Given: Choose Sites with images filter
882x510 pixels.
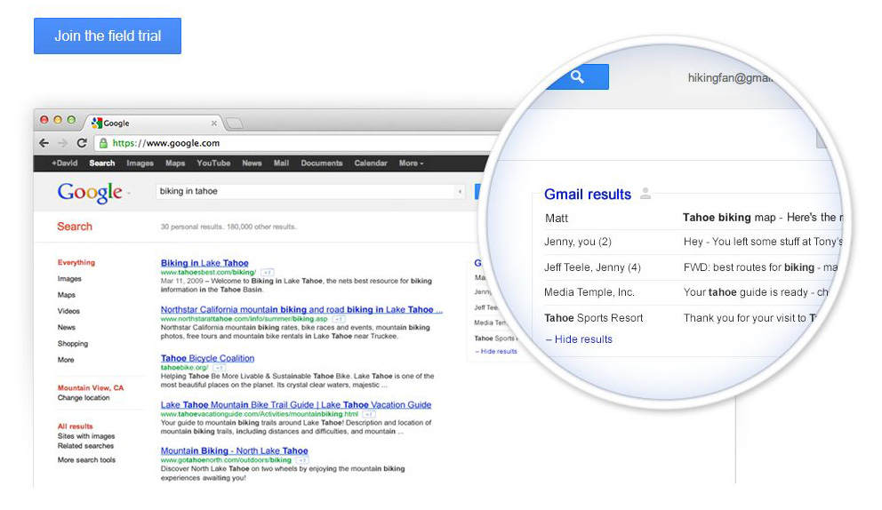Looking at the screenshot, I should point(86,435).
